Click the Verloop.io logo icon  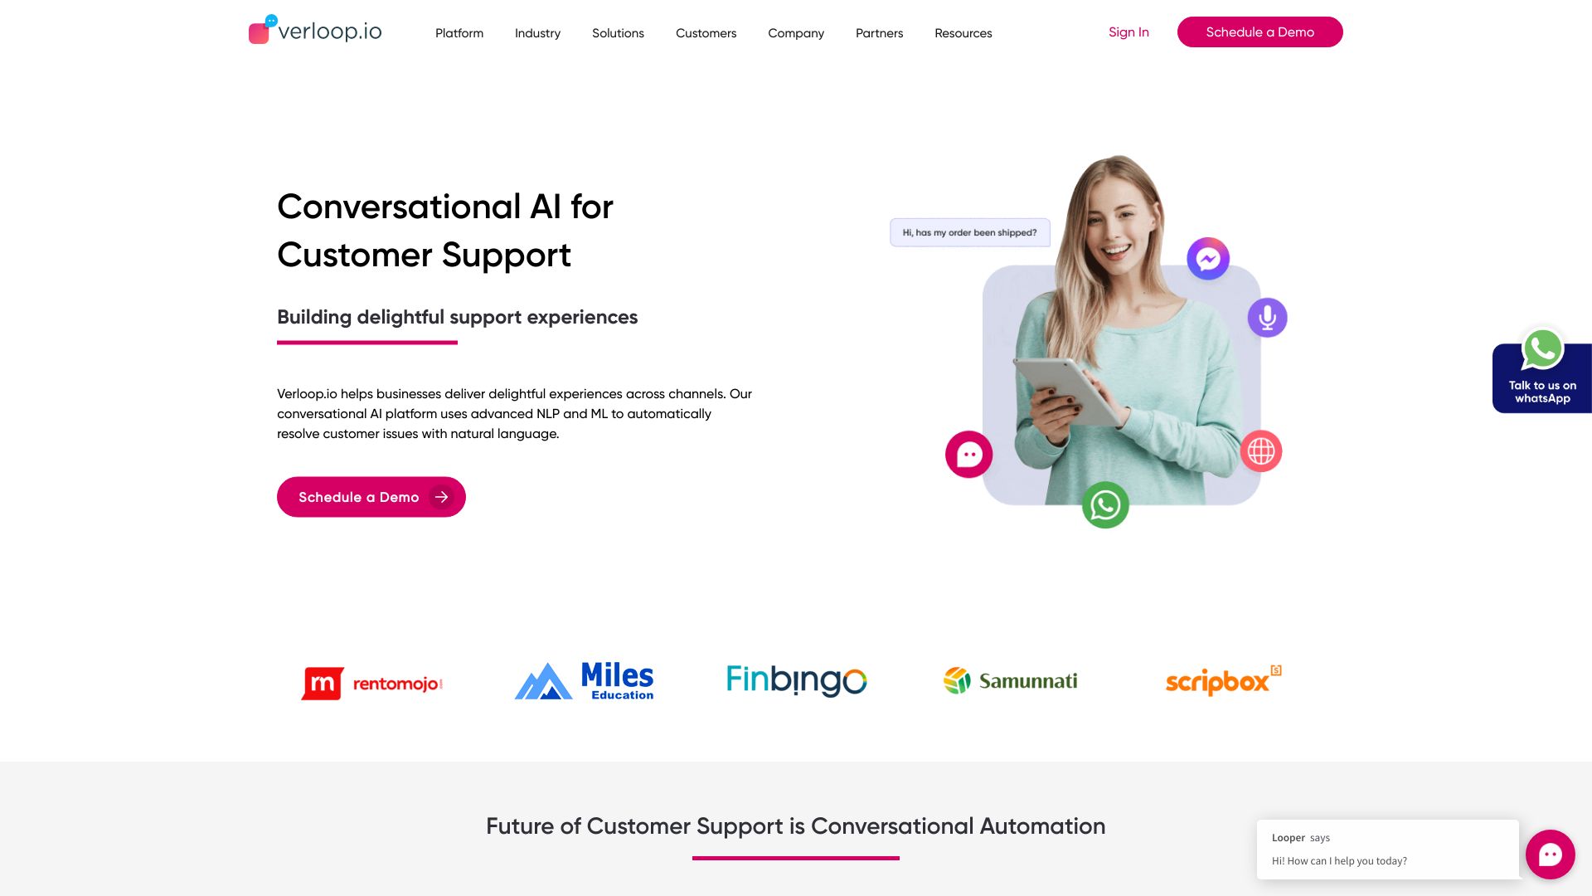tap(260, 30)
